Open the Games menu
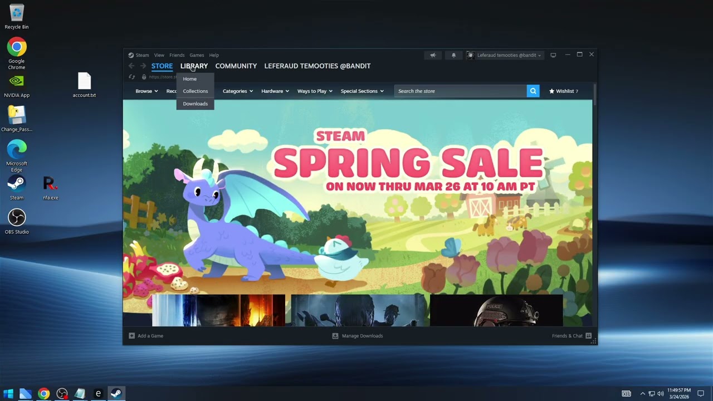Image resolution: width=713 pixels, height=401 pixels. 197,55
